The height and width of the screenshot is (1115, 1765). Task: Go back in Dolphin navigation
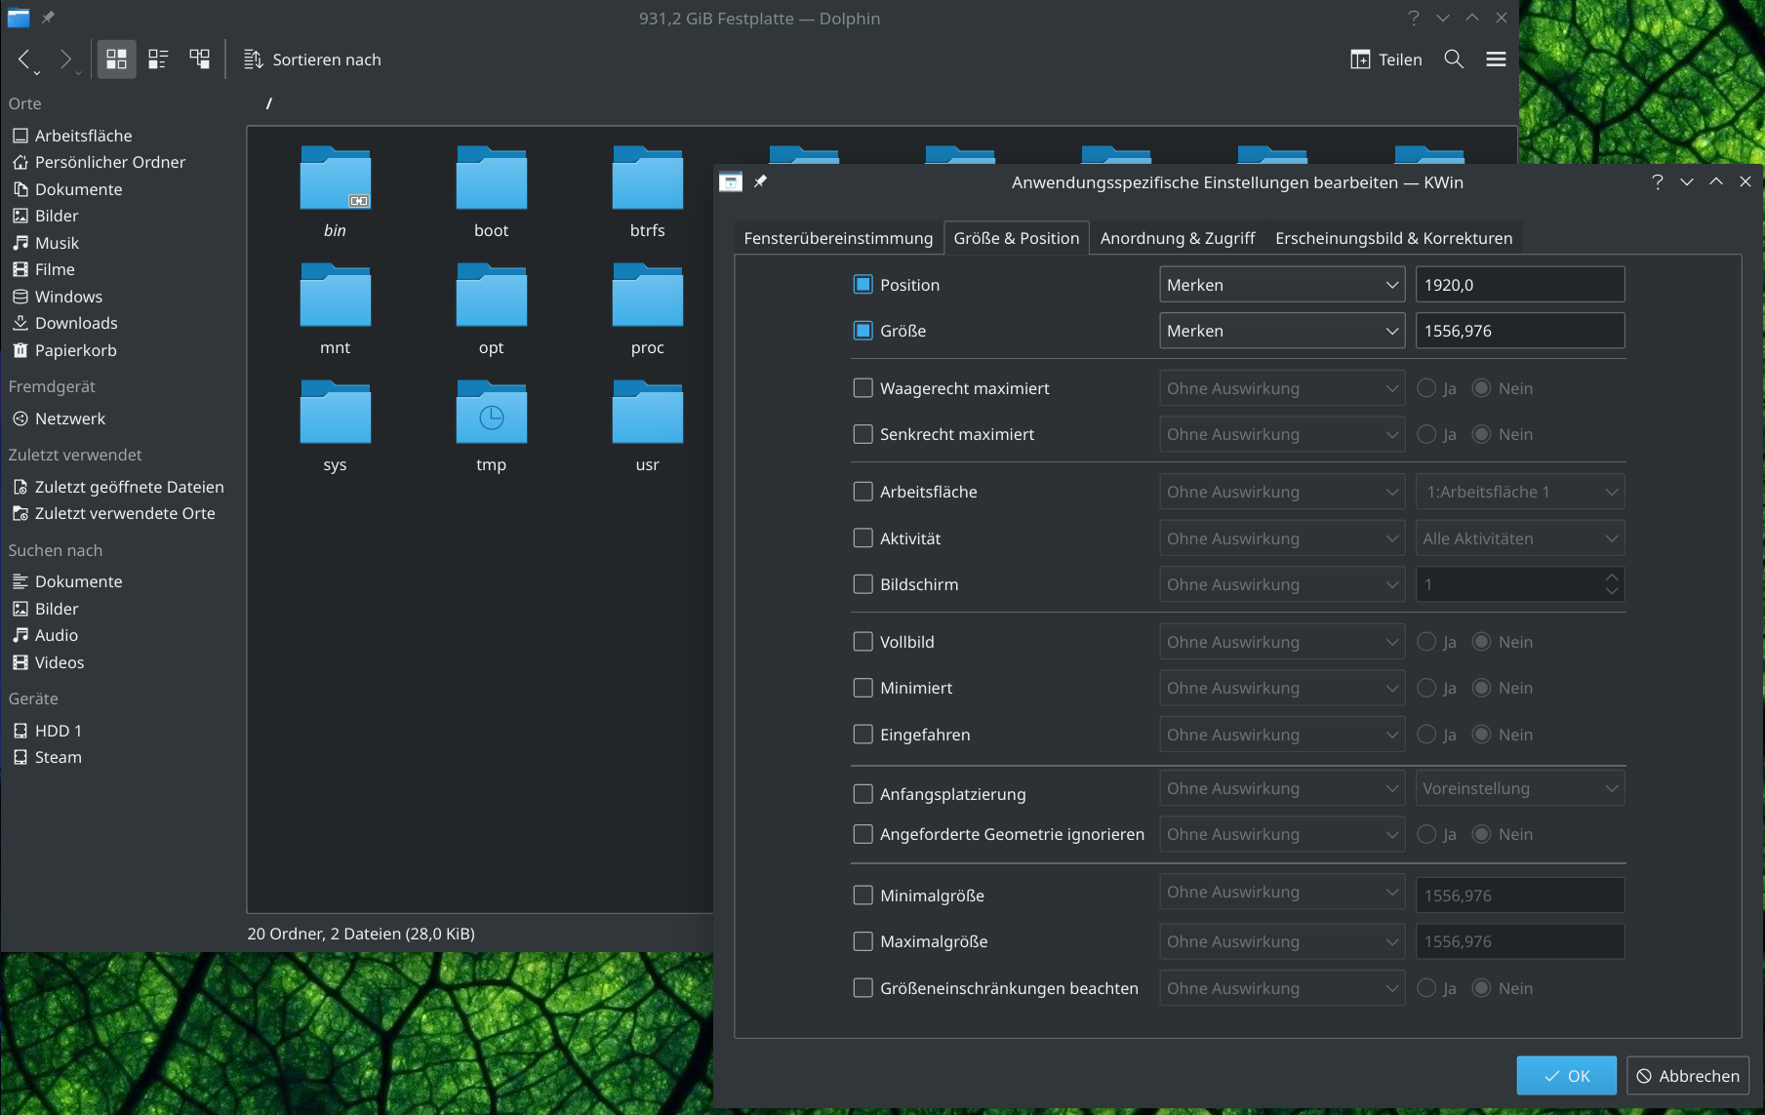[x=26, y=60]
